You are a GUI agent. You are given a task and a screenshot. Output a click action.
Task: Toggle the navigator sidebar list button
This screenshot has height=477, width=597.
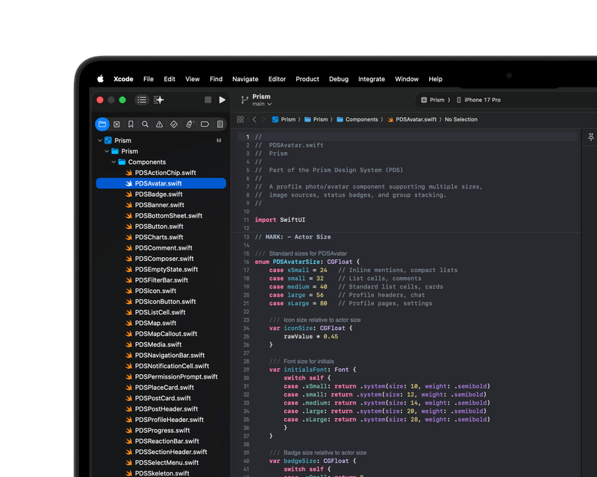[142, 100]
